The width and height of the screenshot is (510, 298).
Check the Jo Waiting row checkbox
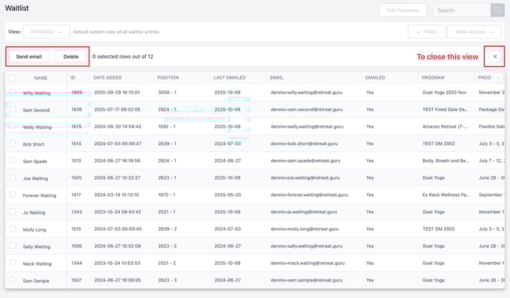point(13,211)
